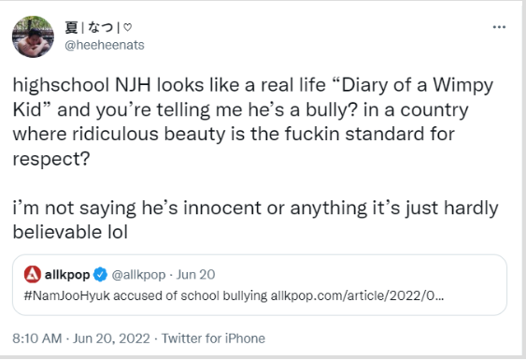Click the @allkpop handle in quoted tweet

[x=138, y=275]
